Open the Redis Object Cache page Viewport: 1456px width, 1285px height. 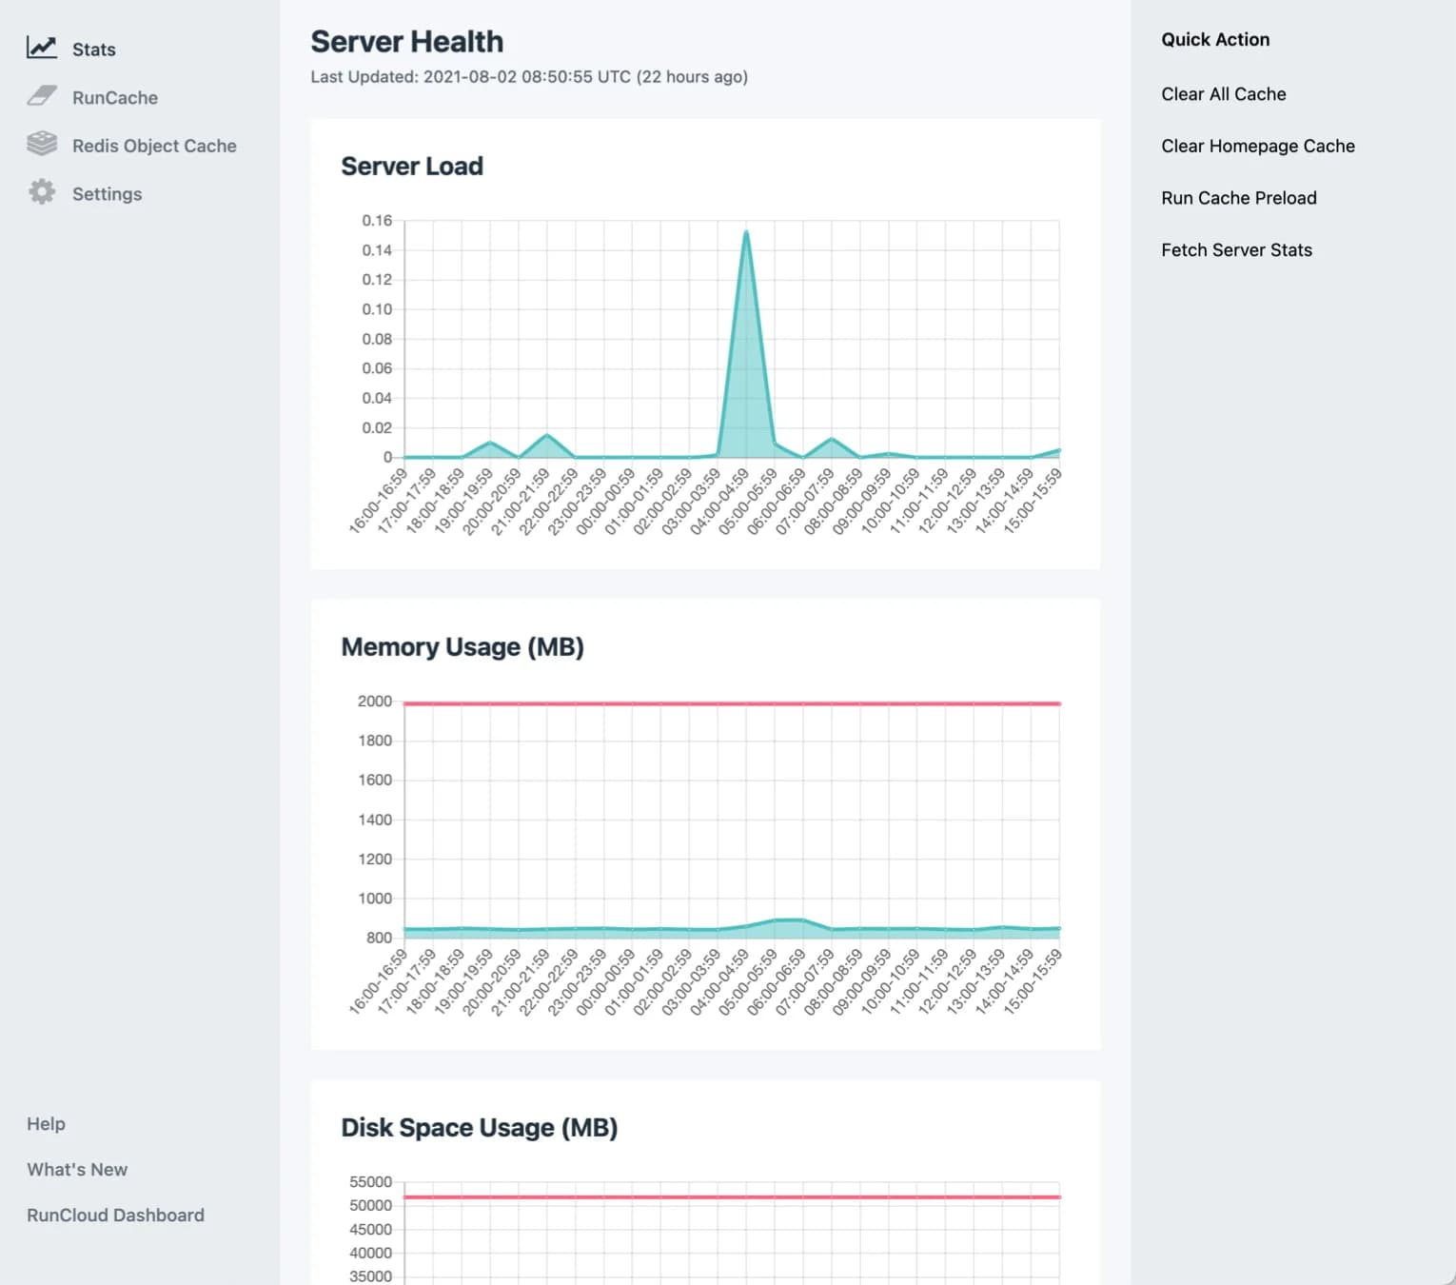[x=154, y=146]
